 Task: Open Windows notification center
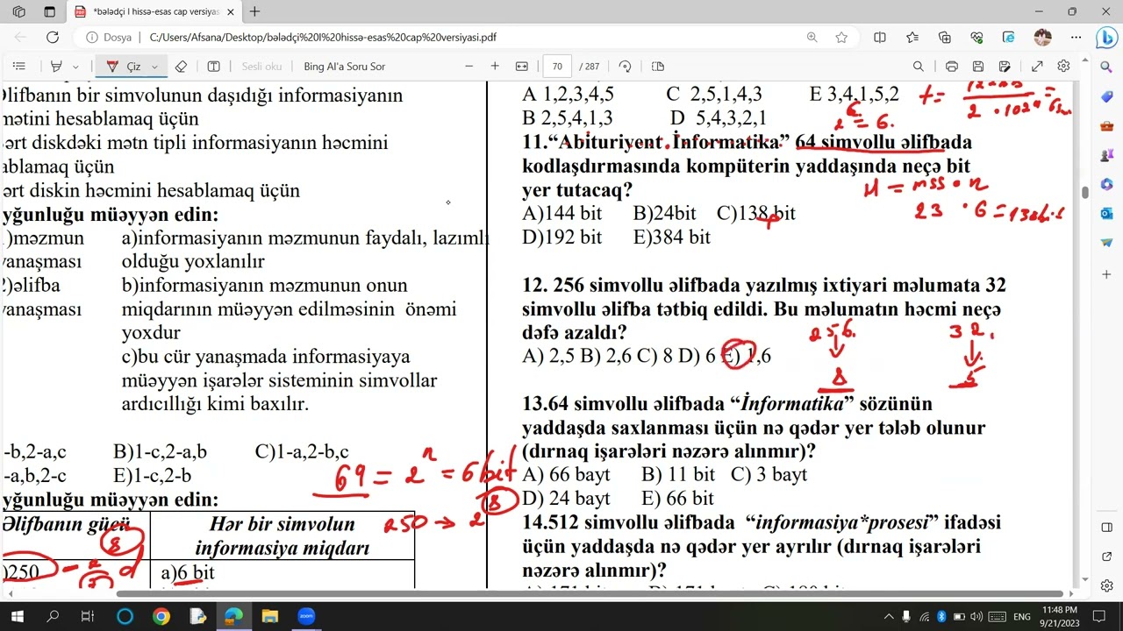point(1100,616)
